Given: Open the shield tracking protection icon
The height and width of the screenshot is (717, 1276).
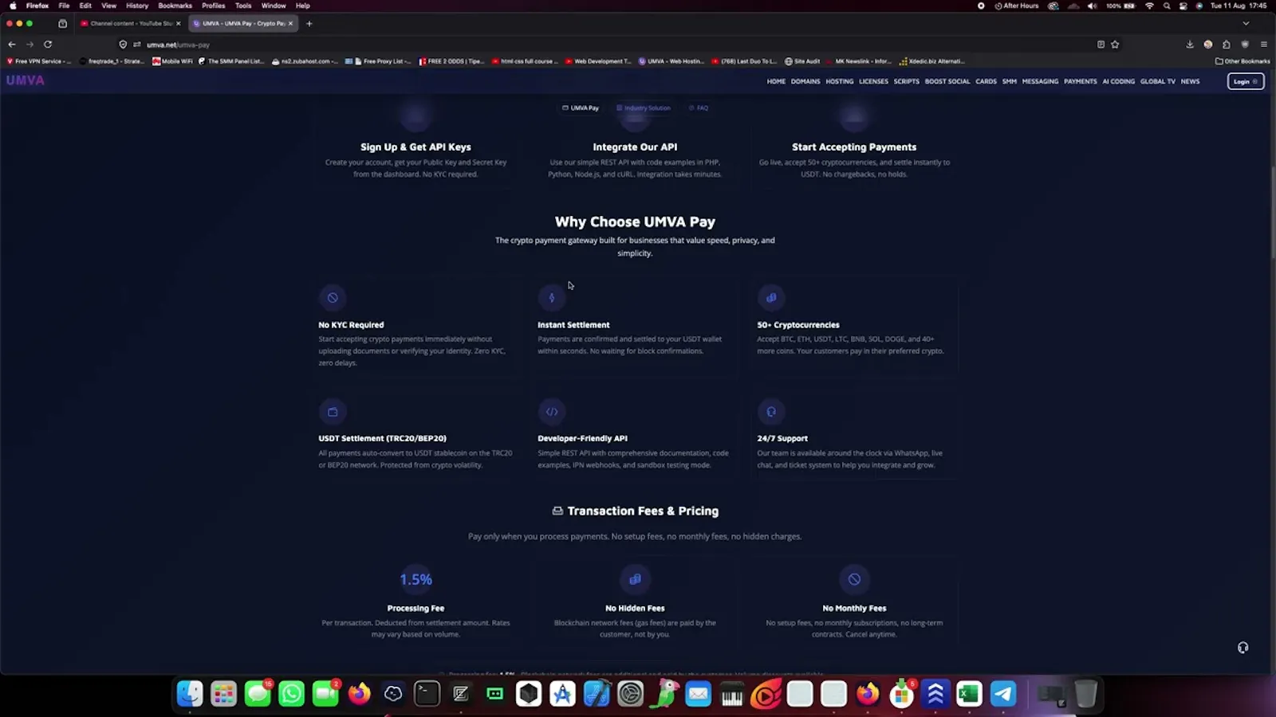Looking at the screenshot, I should [x=123, y=45].
